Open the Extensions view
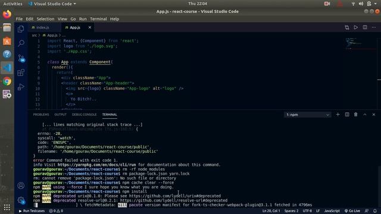The width and height of the screenshot is (381, 214). pyautogui.click(x=21, y=73)
